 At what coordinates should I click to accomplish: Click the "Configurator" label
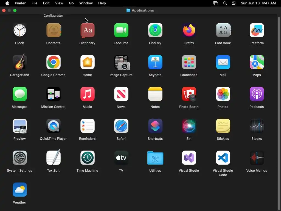53,16
